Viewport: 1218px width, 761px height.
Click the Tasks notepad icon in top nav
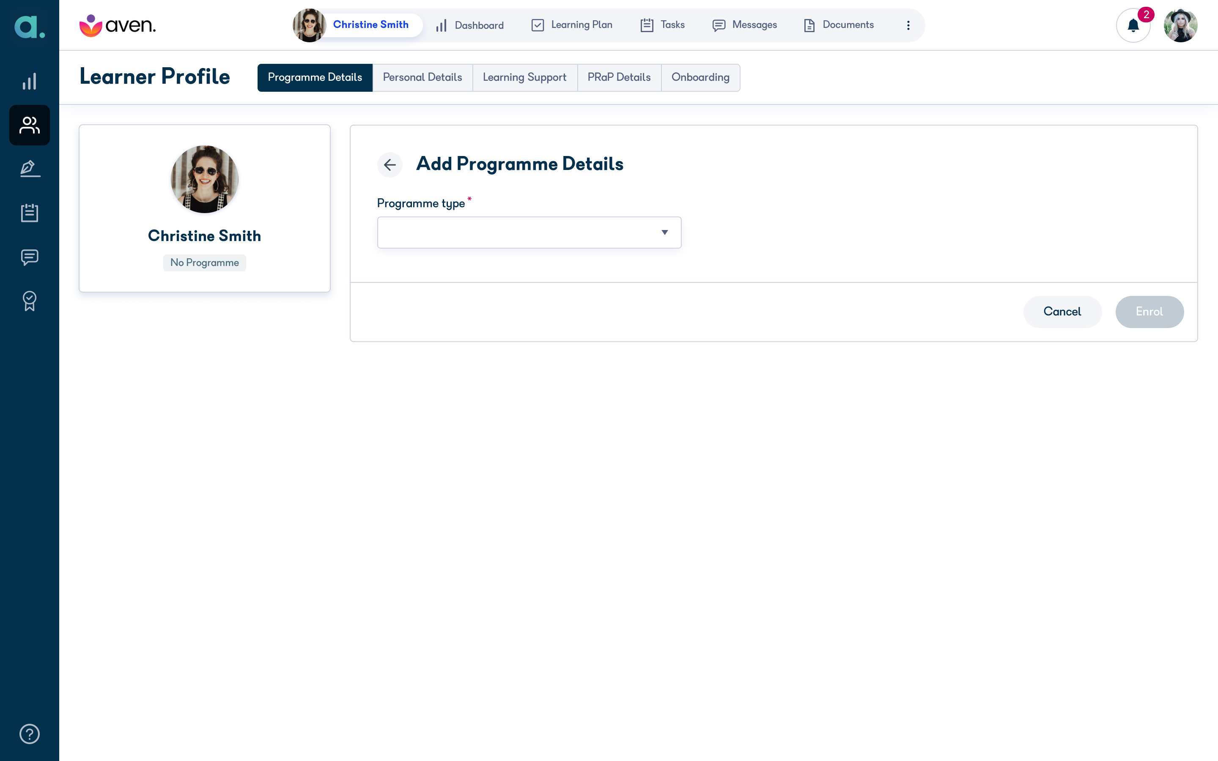coord(647,25)
